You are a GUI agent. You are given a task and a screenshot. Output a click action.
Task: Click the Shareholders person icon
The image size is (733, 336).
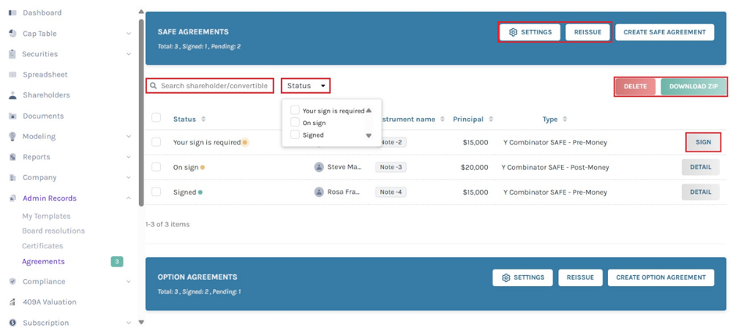(12, 95)
